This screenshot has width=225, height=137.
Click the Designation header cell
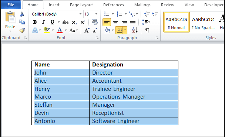(x=134, y=65)
